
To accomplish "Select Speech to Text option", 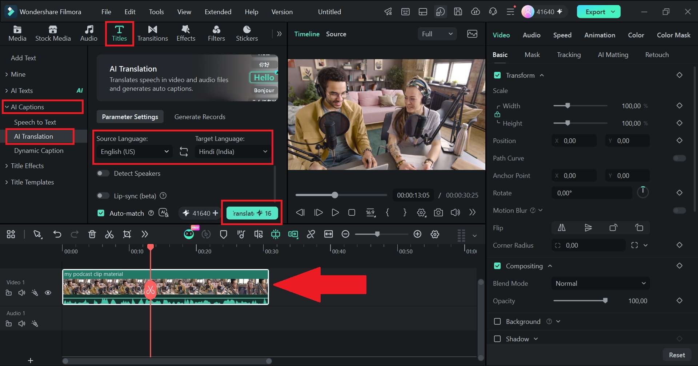I will tap(35, 122).
